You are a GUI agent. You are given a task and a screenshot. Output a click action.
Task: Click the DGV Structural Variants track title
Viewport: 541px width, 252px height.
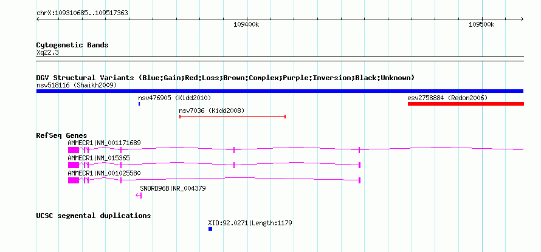[x=226, y=78]
